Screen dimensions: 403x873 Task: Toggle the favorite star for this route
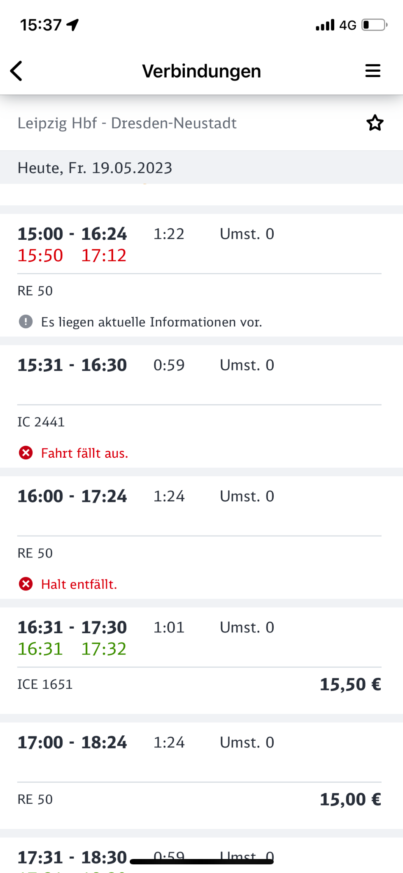[375, 123]
